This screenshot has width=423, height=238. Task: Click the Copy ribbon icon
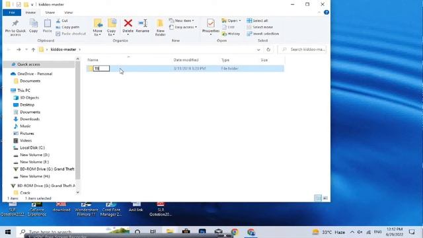[34, 26]
